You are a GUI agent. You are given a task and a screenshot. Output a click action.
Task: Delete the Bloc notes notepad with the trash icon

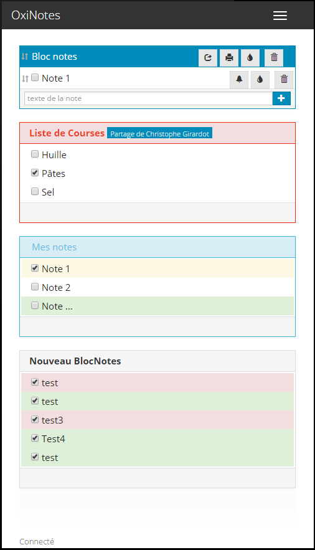click(x=274, y=57)
